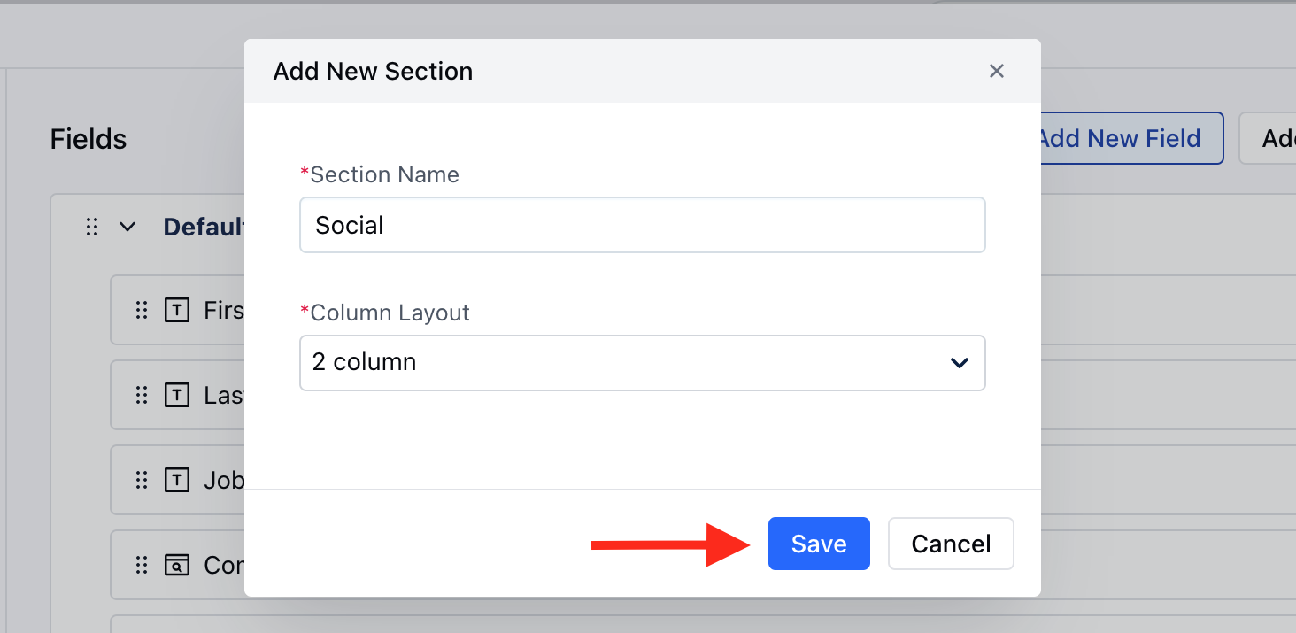The width and height of the screenshot is (1296, 633).
Task: Click the Job field drag handle
Action: 141,480
